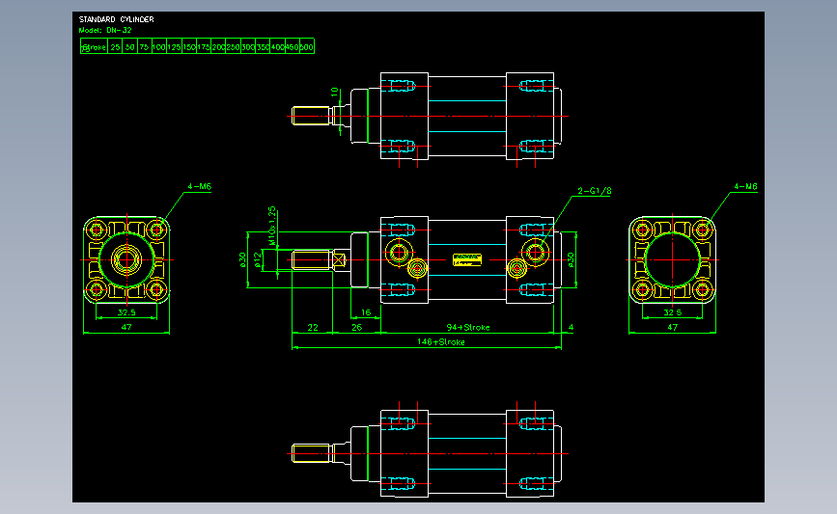Click the '32.5' dimension under right end view
Viewport: 837px width, 514px height.
click(673, 312)
